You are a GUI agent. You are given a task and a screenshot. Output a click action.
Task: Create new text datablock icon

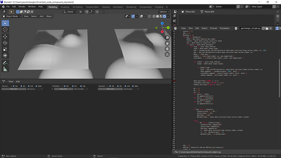(x=263, y=29)
